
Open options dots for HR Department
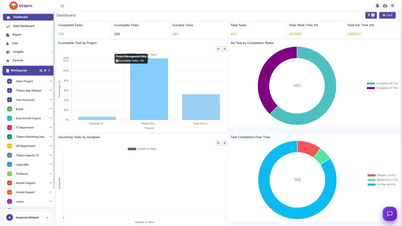pyautogui.click(x=51, y=146)
